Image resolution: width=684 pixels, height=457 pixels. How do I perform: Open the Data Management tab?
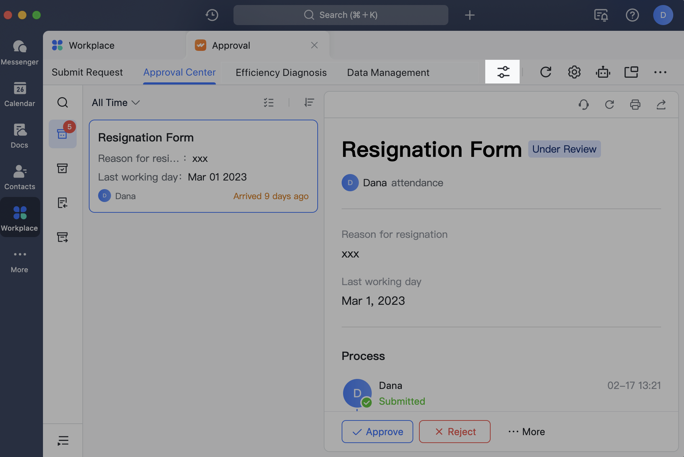coord(388,72)
